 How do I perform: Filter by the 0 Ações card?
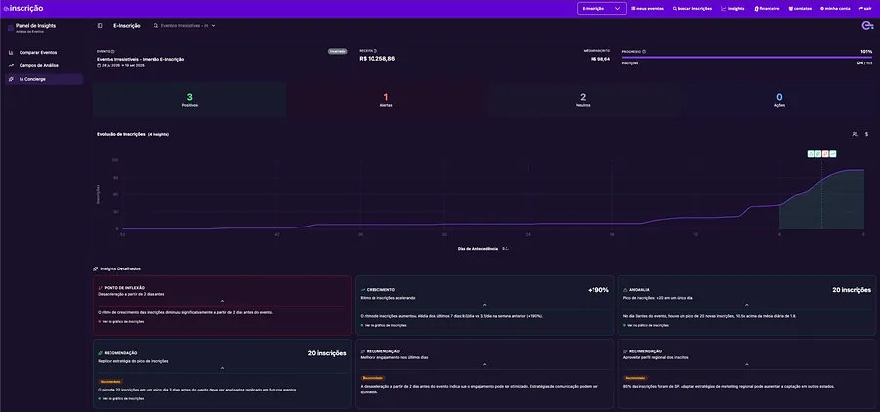coord(779,100)
